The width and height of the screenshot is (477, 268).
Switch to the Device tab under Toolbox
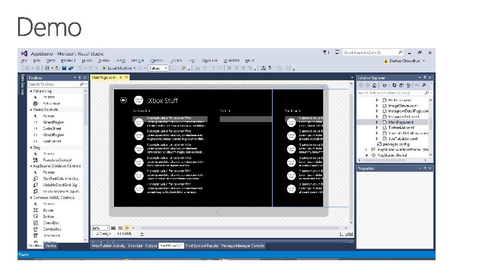click(51, 246)
